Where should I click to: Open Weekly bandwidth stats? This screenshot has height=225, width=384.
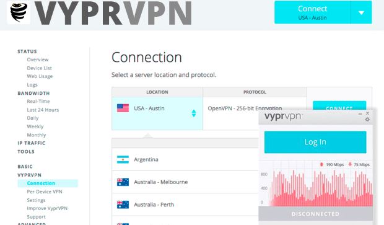35,126
